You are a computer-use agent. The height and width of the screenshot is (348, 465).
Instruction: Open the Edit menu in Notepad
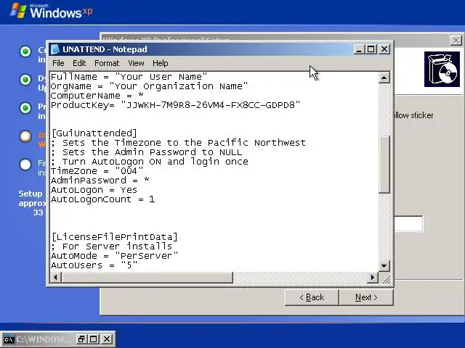(x=79, y=63)
